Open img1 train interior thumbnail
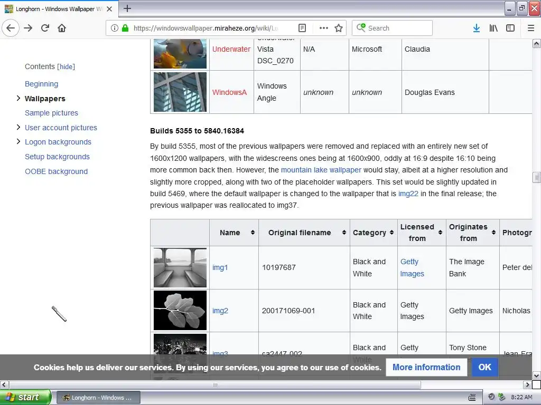This screenshot has height=405, width=541. 180,267
